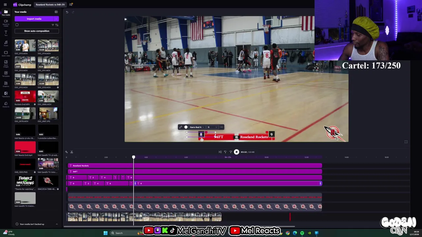Expand Your media isn't backed up notice
This screenshot has width=422, height=237.
[x=57, y=224]
